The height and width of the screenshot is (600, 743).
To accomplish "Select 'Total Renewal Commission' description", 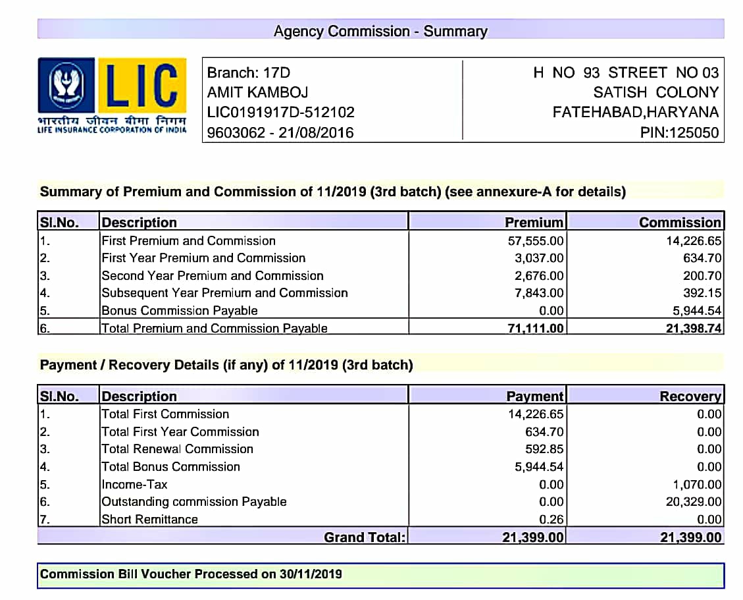I will (x=177, y=449).
